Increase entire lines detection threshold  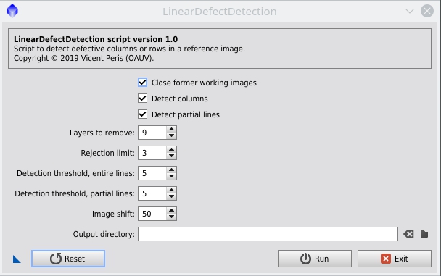(x=171, y=170)
